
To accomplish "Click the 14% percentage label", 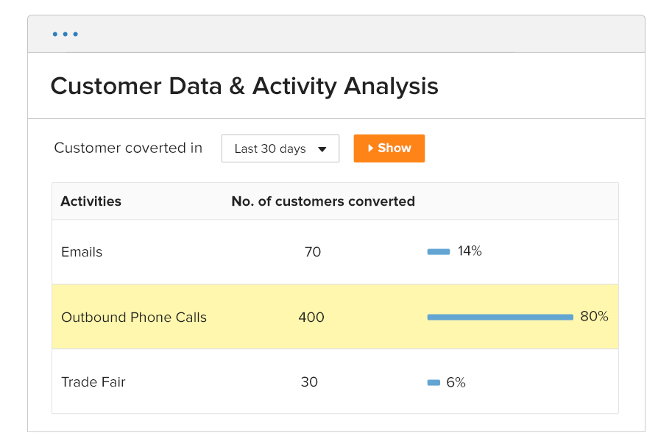I will pos(470,251).
